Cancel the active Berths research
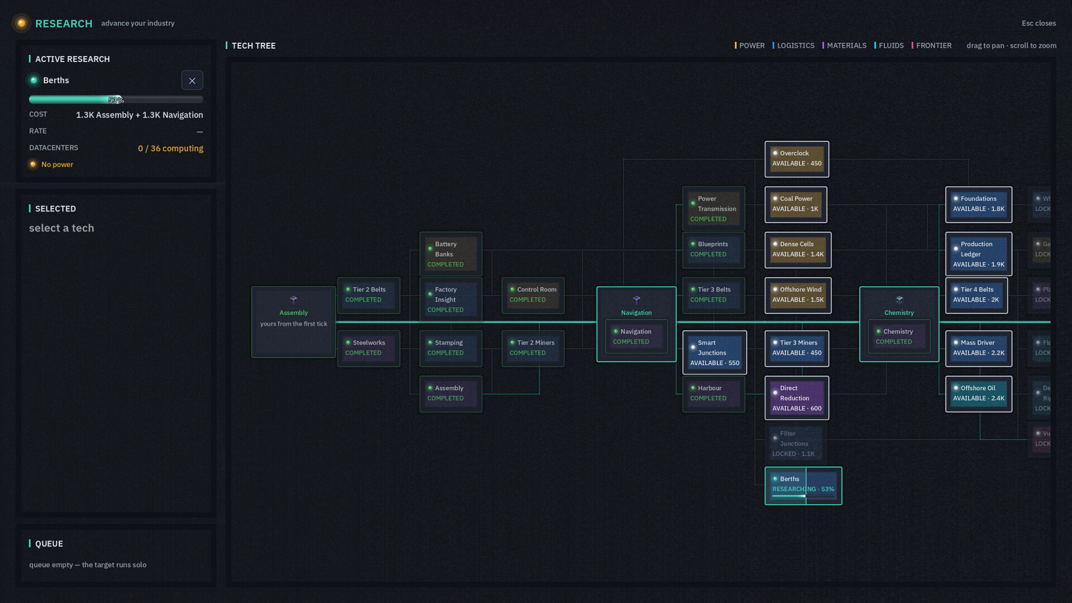This screenshot has height=603, width=1072. click(192, 80)
